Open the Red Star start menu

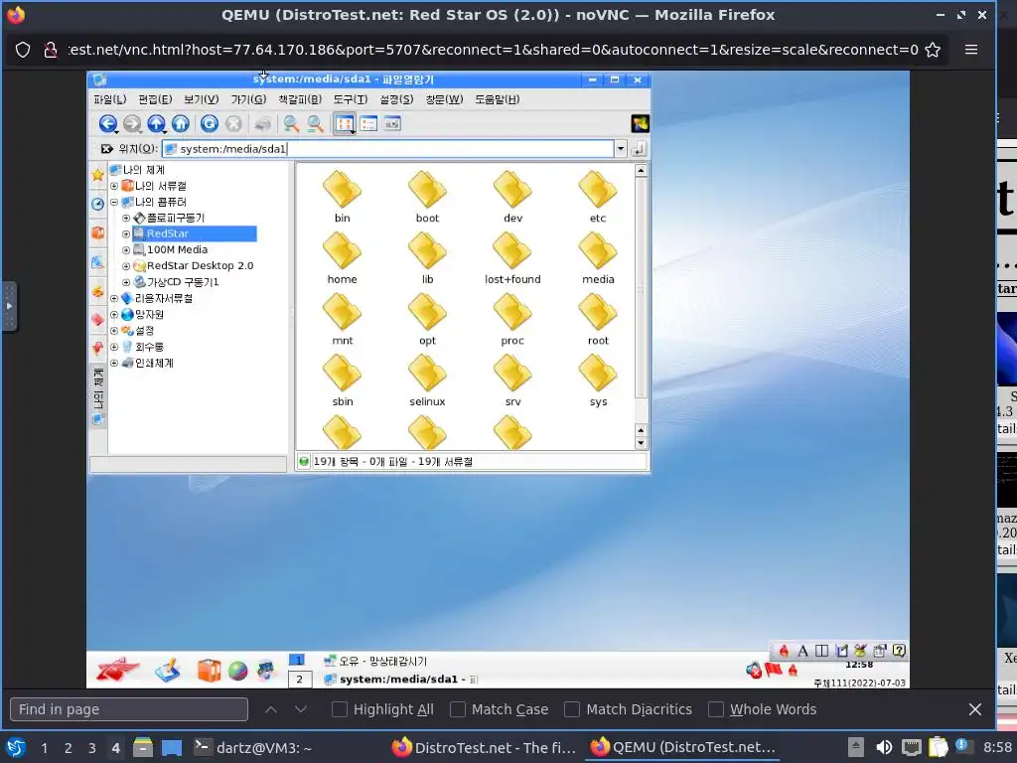tap(117, 670)
